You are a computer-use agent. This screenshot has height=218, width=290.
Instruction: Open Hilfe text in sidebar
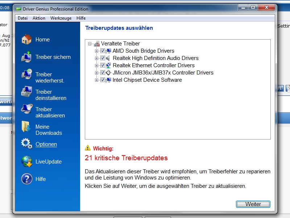coord(41,179)
